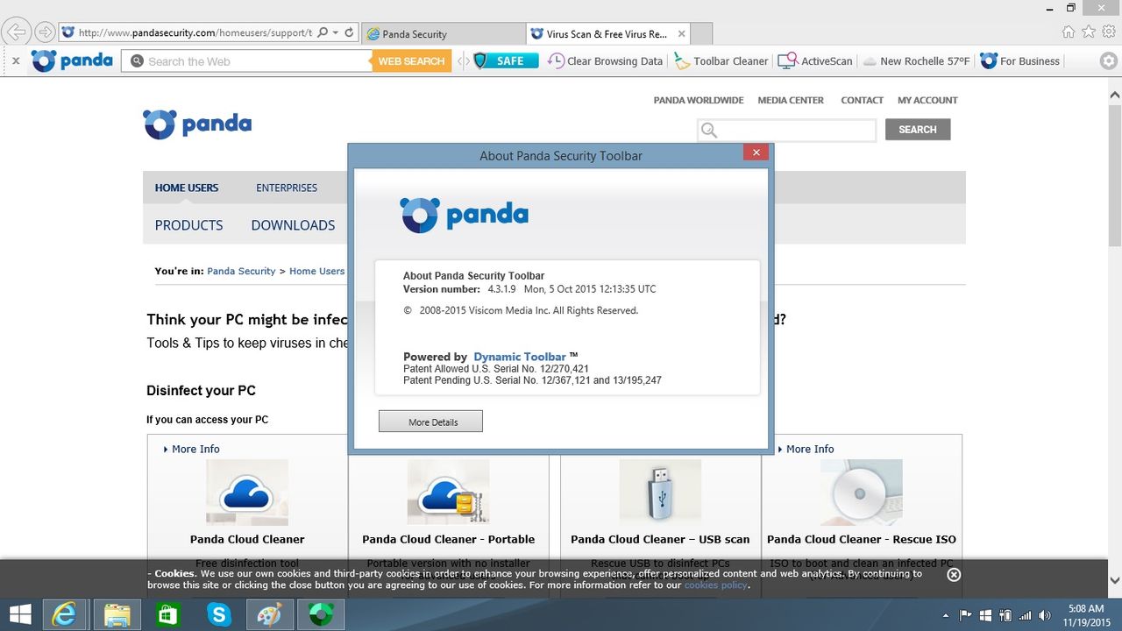Click the Panda logo in the page header

[197, 124]
